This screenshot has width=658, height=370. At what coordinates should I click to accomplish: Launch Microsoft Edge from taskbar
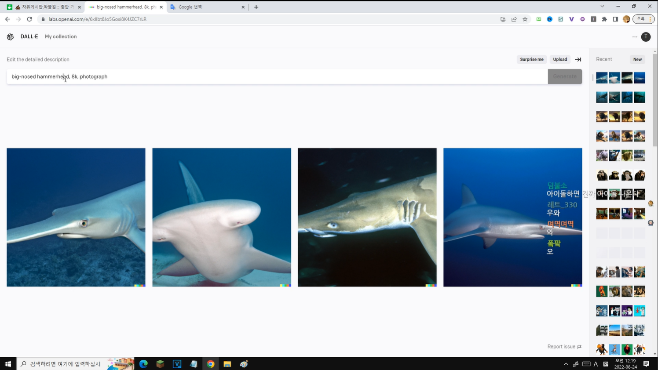point(143,364)
